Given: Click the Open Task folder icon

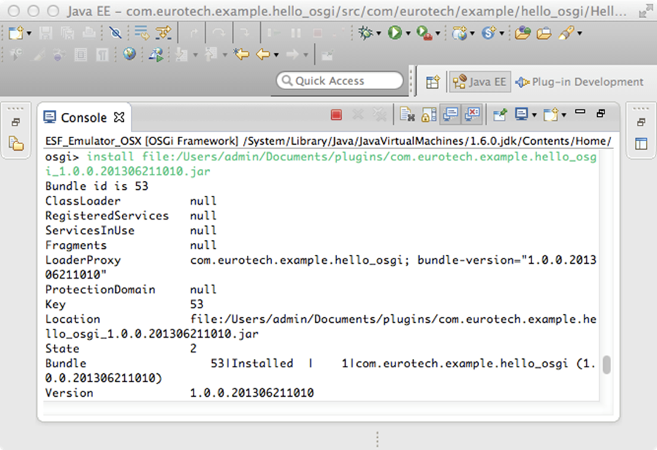Looking at the screenshot, I should [x=544, y=33].
